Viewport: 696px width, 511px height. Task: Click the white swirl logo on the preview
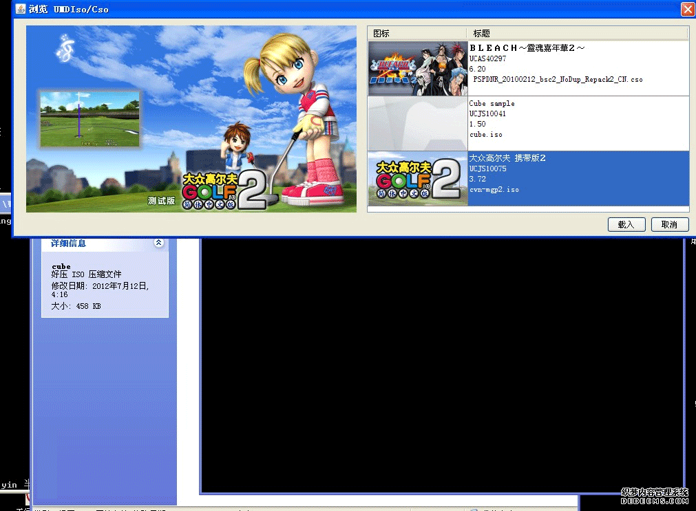65,48
